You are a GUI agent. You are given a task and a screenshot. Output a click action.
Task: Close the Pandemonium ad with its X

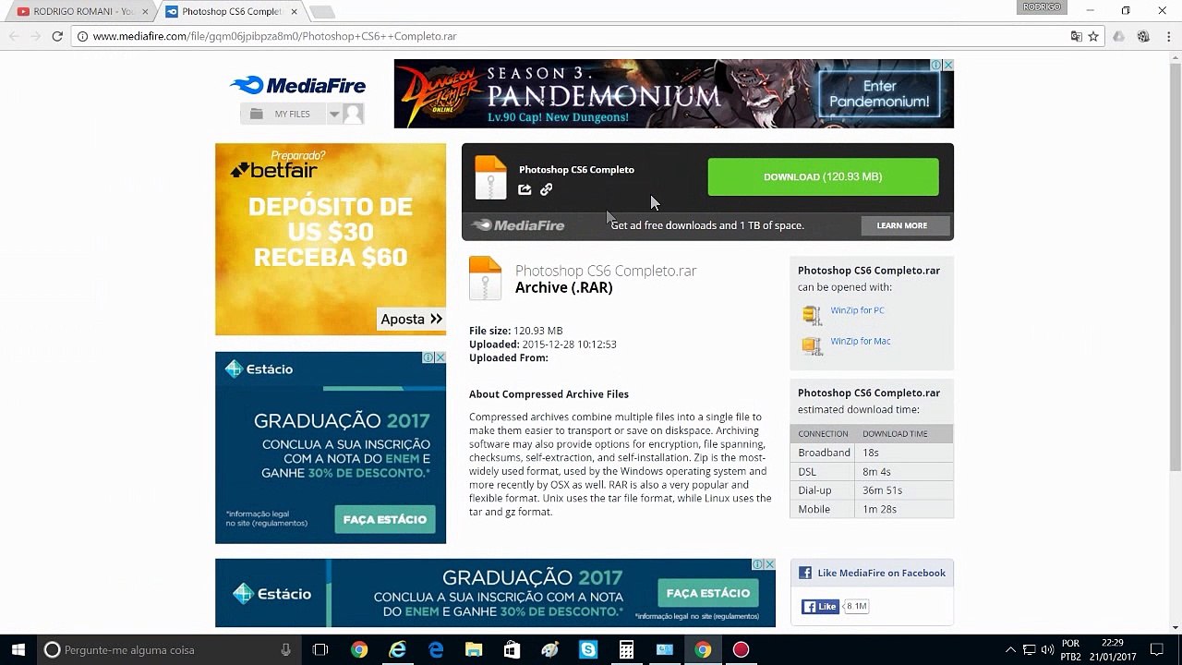click(947, 65)
